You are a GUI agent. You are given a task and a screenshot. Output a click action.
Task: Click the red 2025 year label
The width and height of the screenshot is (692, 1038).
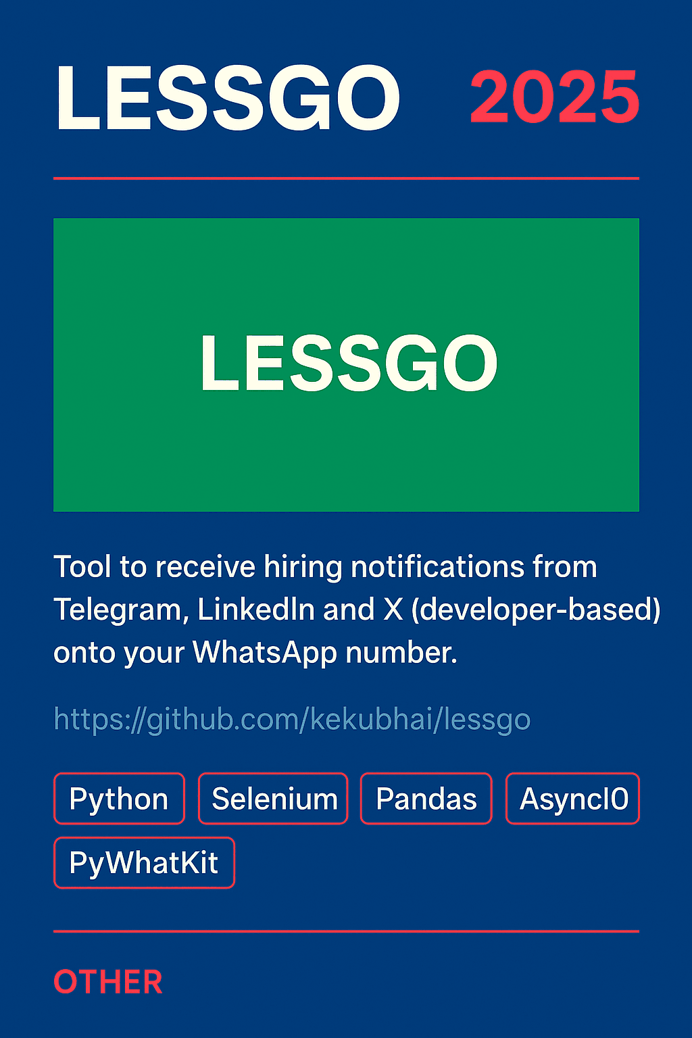click(x=555, y=97)
